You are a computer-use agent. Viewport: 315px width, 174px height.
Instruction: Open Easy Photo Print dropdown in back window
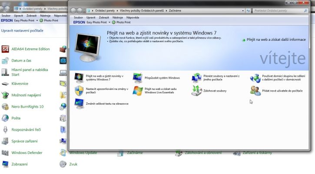(x=37, y=20)
